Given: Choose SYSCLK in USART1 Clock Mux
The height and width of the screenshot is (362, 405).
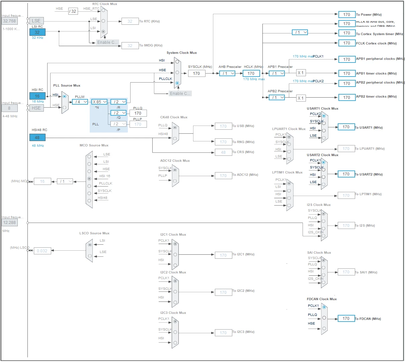Looking at the screenshot, I should [324, 123].
